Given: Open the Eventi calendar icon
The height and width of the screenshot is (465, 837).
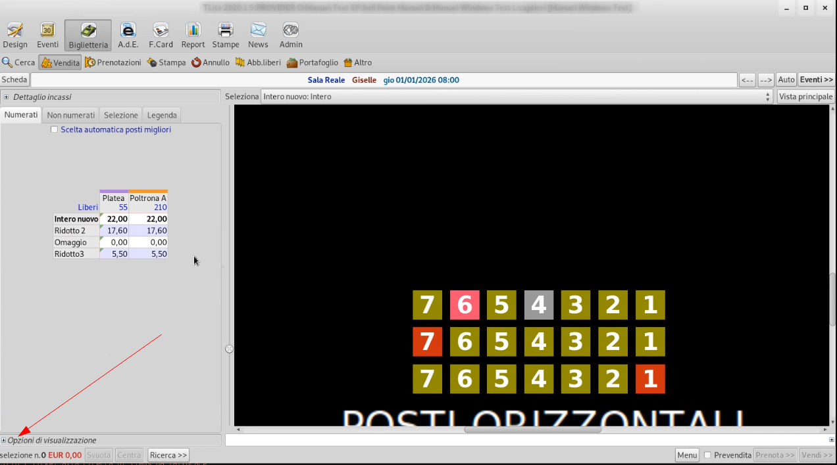Looking at the screenshot, I should 47,30.
